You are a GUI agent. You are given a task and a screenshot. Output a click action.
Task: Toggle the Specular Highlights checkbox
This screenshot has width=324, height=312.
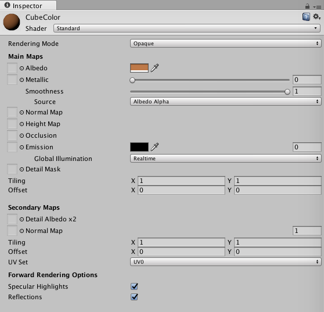134,286
